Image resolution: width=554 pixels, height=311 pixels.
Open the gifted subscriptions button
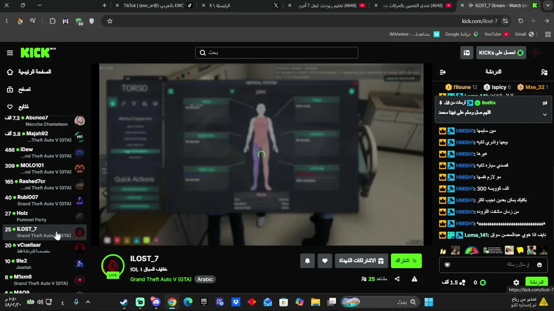tap(361, 260)
